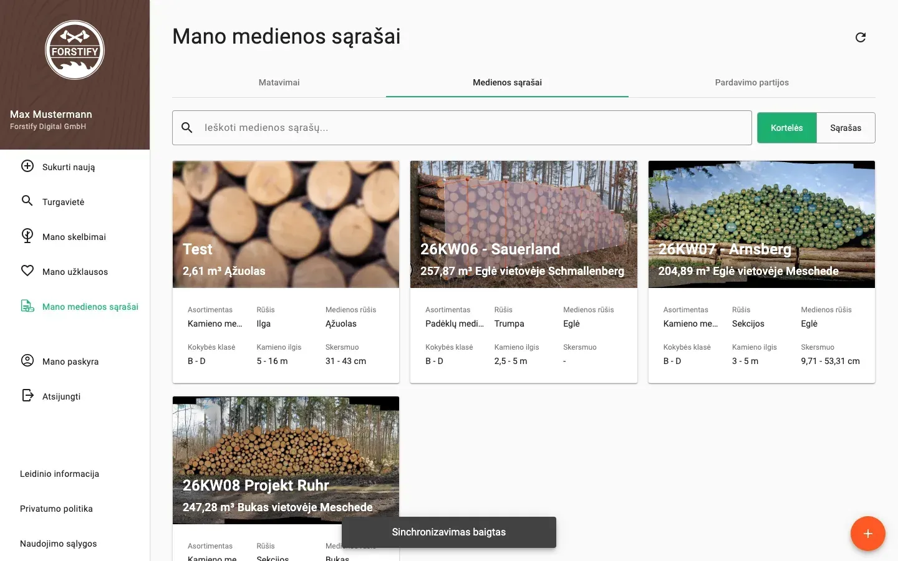This screenshot has height=561, width=898.
Task: Switch to the Sąrašas list view
Action: tap(846, 128)
